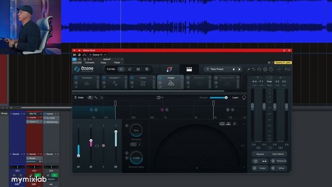Click the Gain Match button
The width and height of the screenshot is (332, 187).
point(278,154)
